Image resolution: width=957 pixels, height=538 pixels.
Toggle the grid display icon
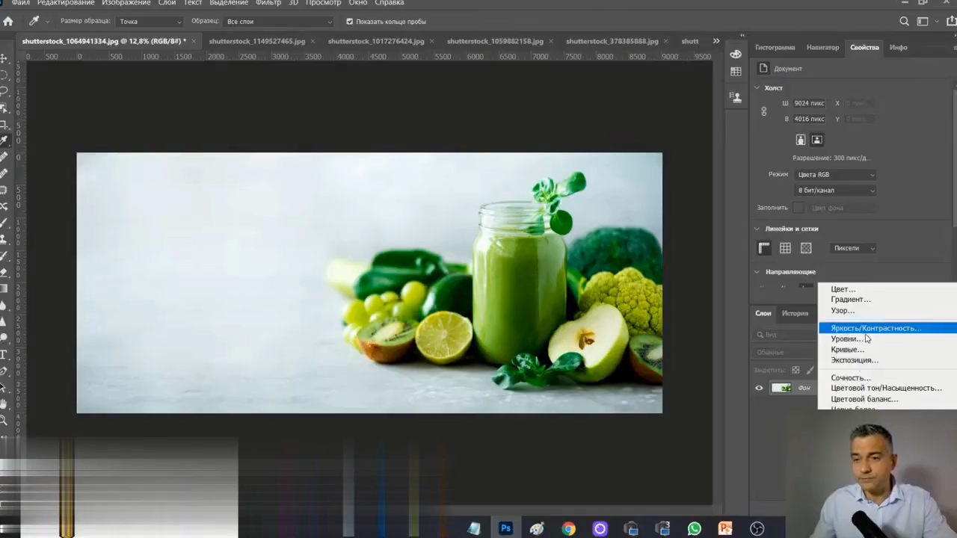coord(785,248)
